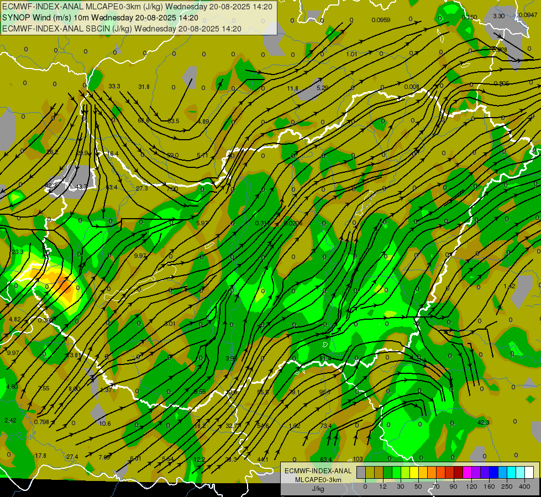This screenshot has height=497, width=541.
Task: Click the map value '53.5'
Action: point(173,121)
